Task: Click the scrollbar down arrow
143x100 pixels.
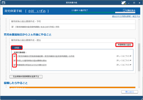Action: [139, 87]
